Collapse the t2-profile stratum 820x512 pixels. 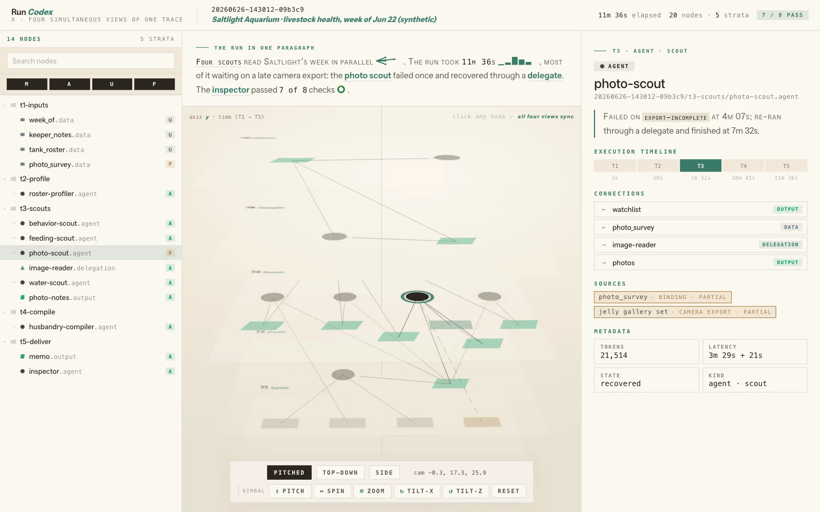pos(5,179)
